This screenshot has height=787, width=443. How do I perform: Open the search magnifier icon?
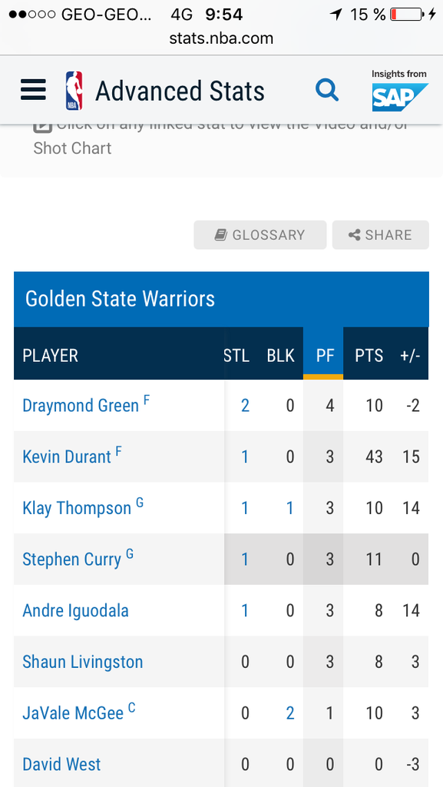pos(327,91)
